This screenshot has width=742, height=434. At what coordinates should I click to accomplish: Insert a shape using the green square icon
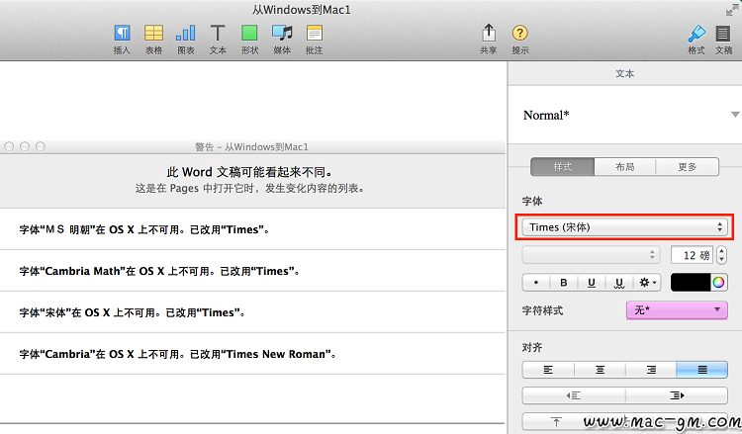pyautogui.click(x=249, y=40)
